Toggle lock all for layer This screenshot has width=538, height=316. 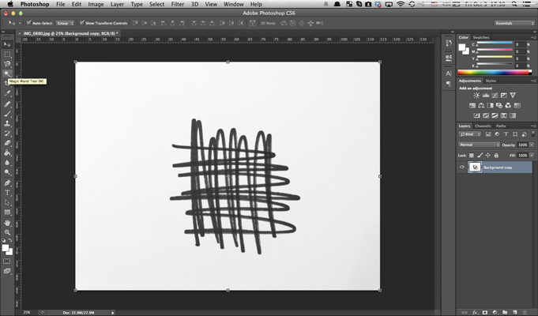(x=496, y=156)
